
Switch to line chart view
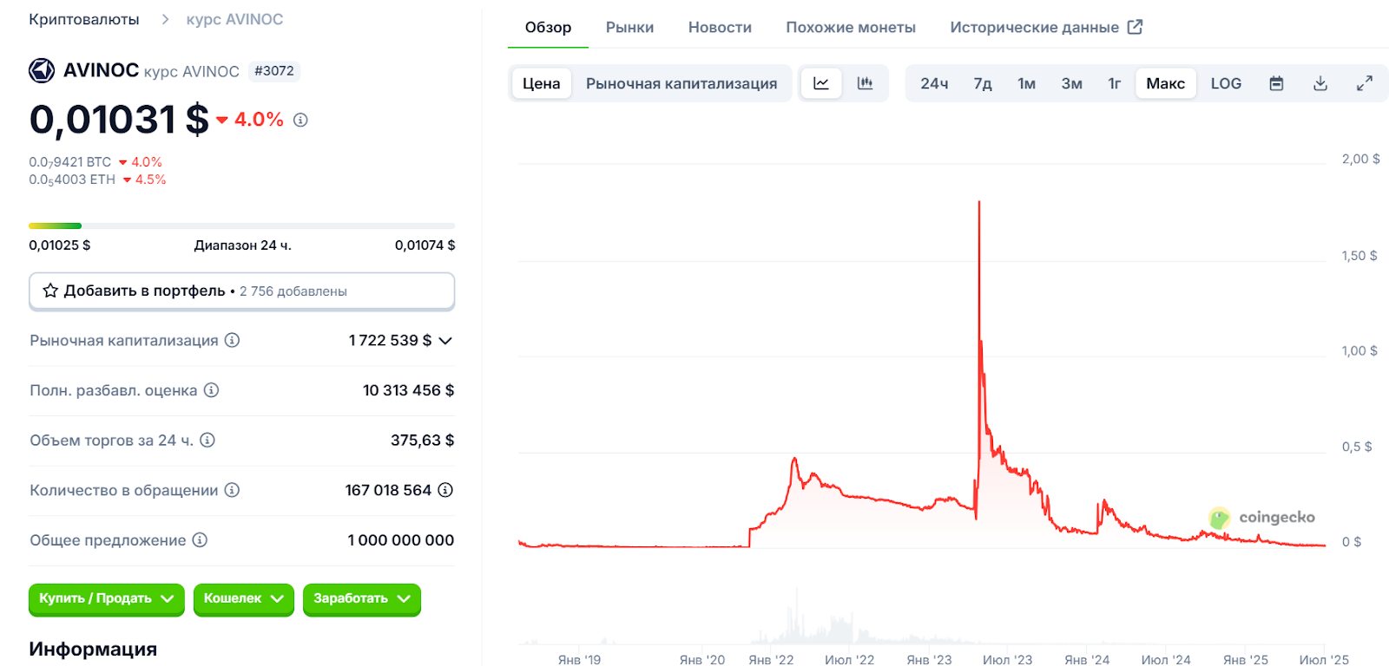coord(821,83)
